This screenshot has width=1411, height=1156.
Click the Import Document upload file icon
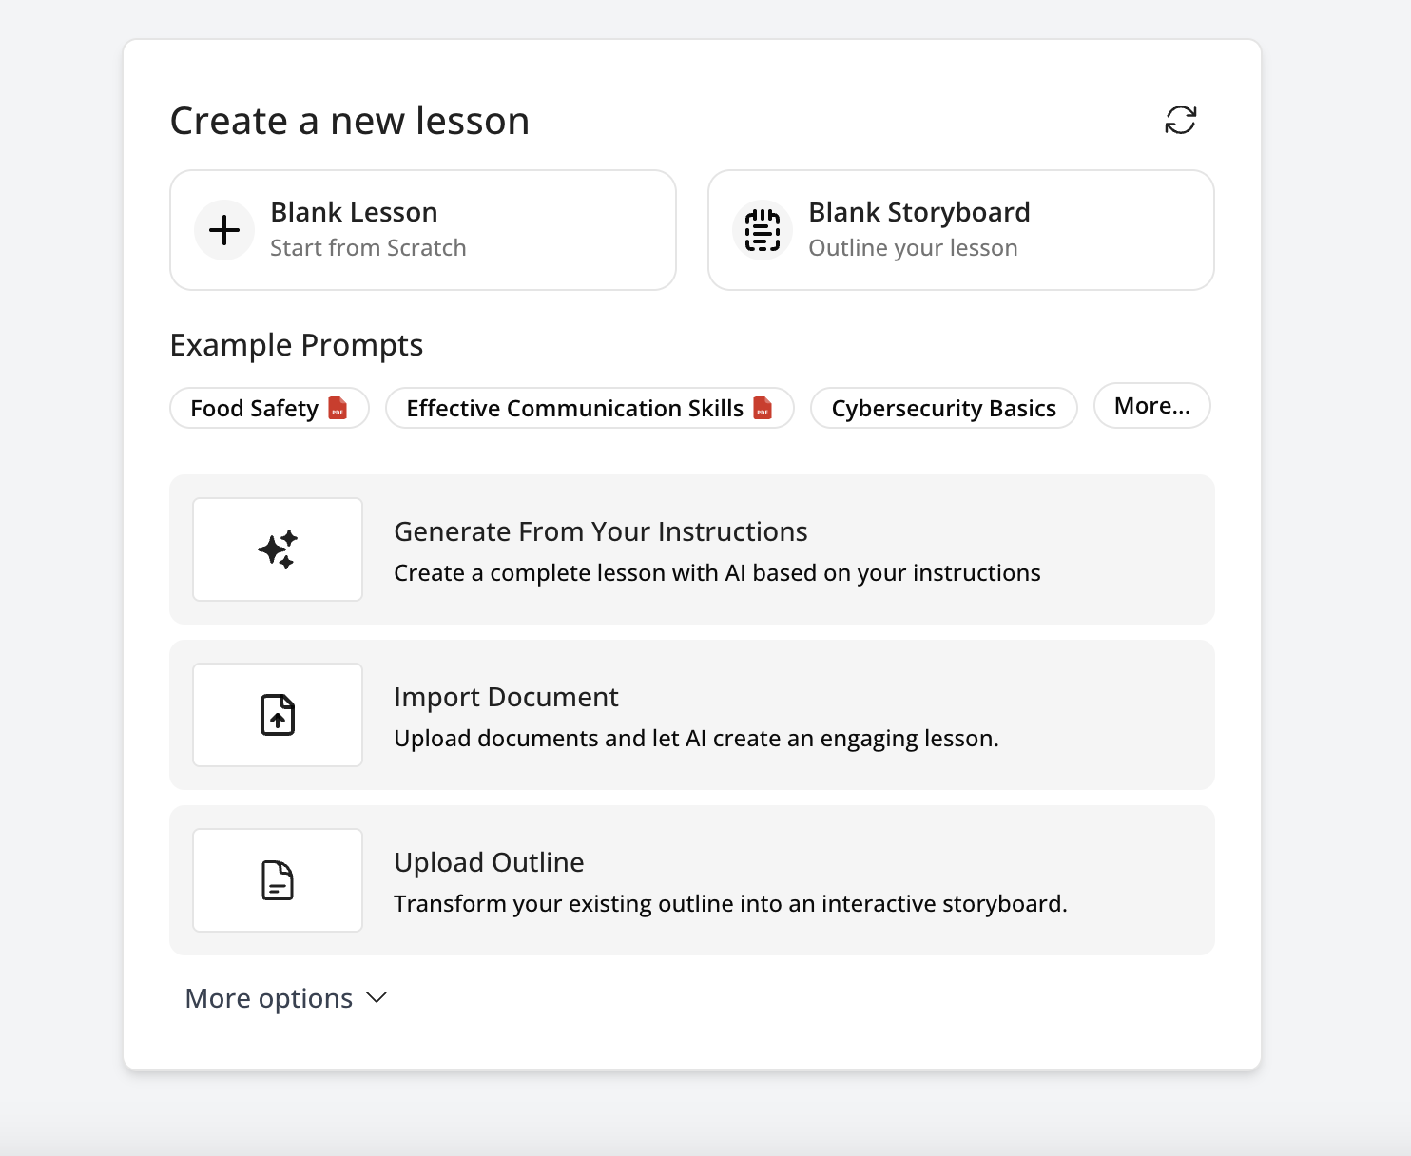coord(278,715)
